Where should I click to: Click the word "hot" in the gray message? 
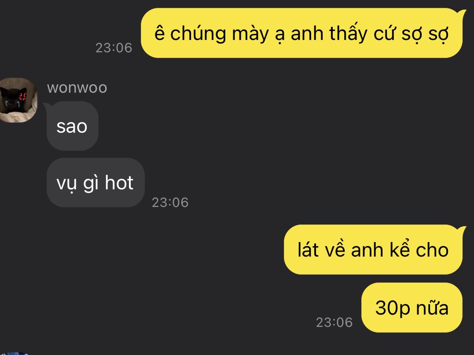click(119, 183)
